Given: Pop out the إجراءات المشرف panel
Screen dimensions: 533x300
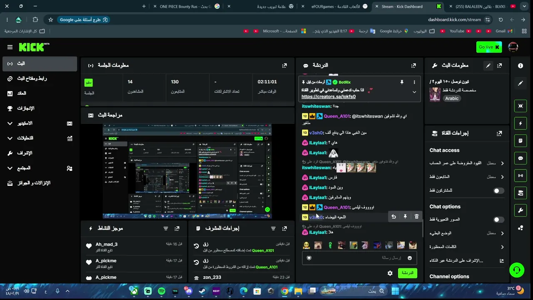Looking at the screenshot, I should point(284,228).
